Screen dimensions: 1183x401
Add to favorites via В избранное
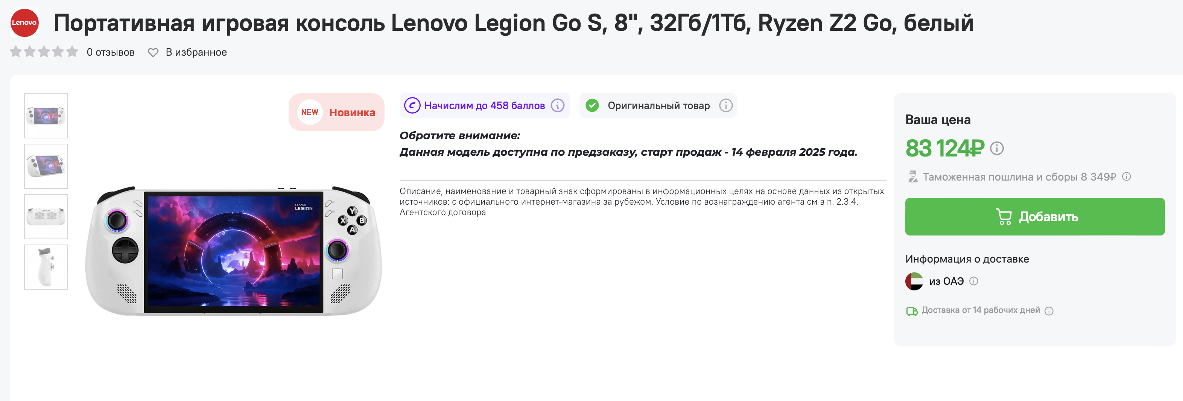[x=196, y=52]
